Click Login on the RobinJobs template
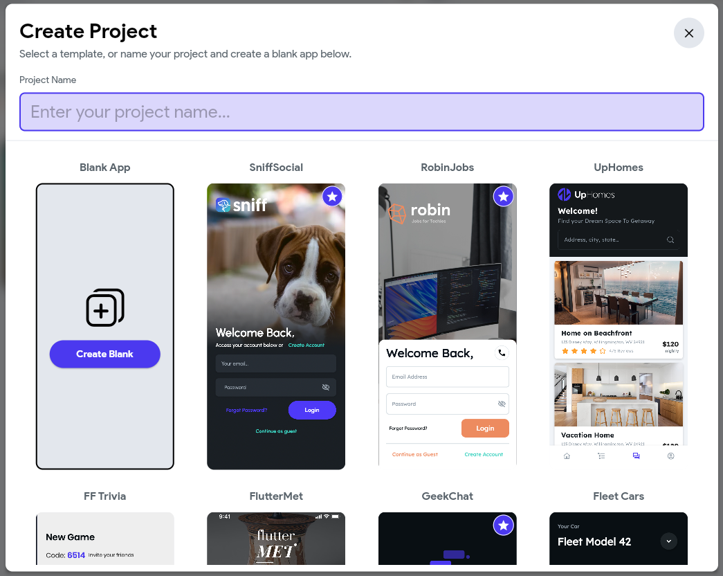Image resolution: width=723 pixels, height=576 pixels. click(x=485, y=428)
